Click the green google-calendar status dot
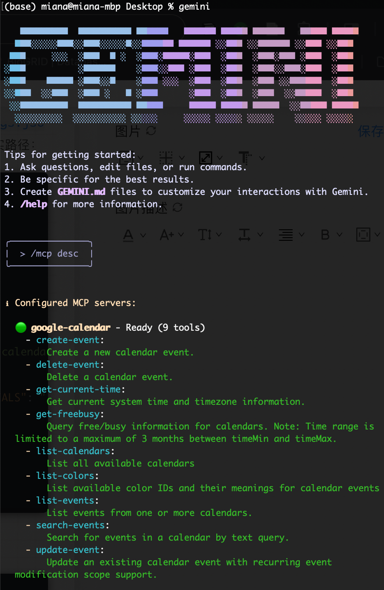 (x=21, y=327)
